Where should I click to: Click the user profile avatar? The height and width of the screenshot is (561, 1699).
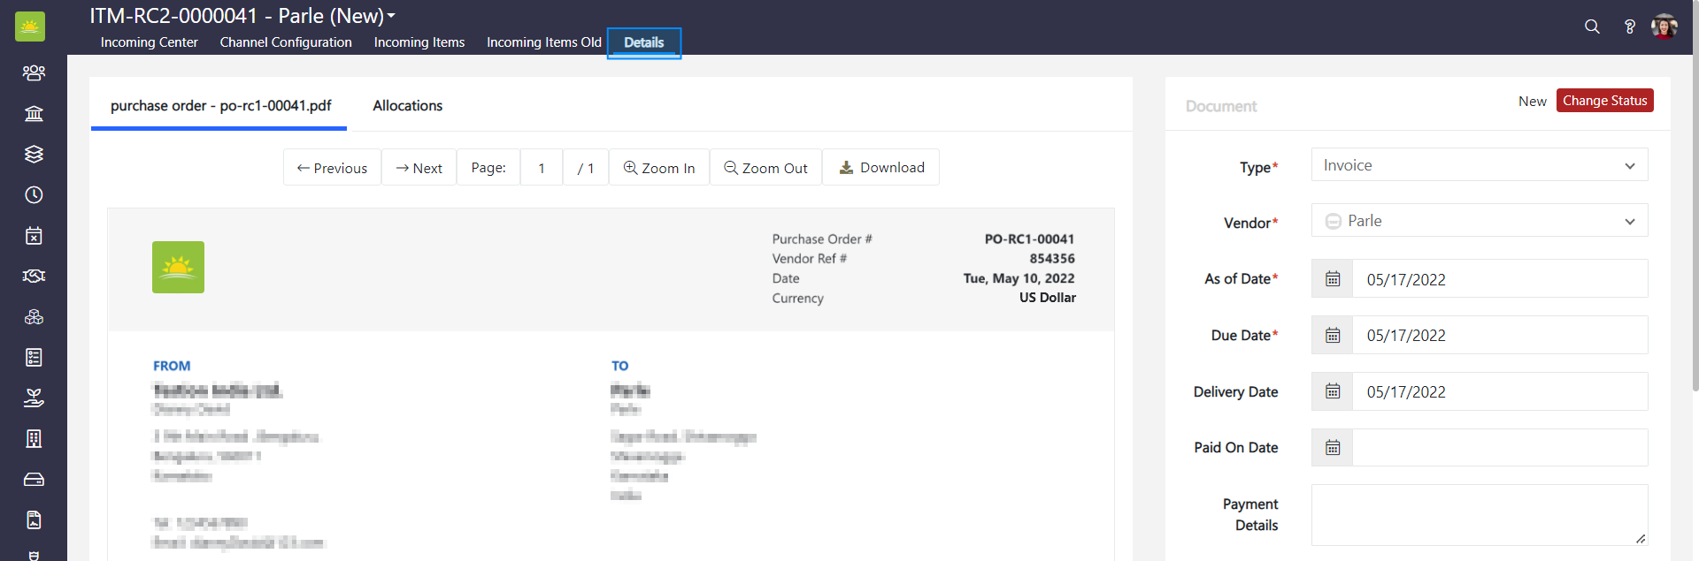pos(1664,27)
